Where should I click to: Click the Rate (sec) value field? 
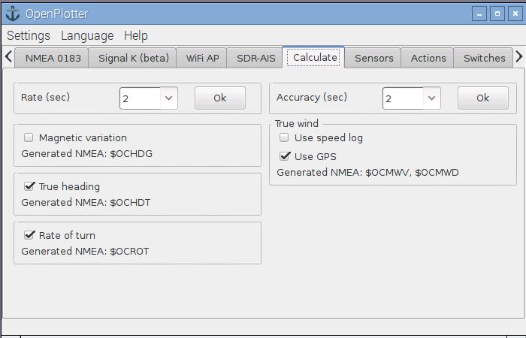coord(141,98)
